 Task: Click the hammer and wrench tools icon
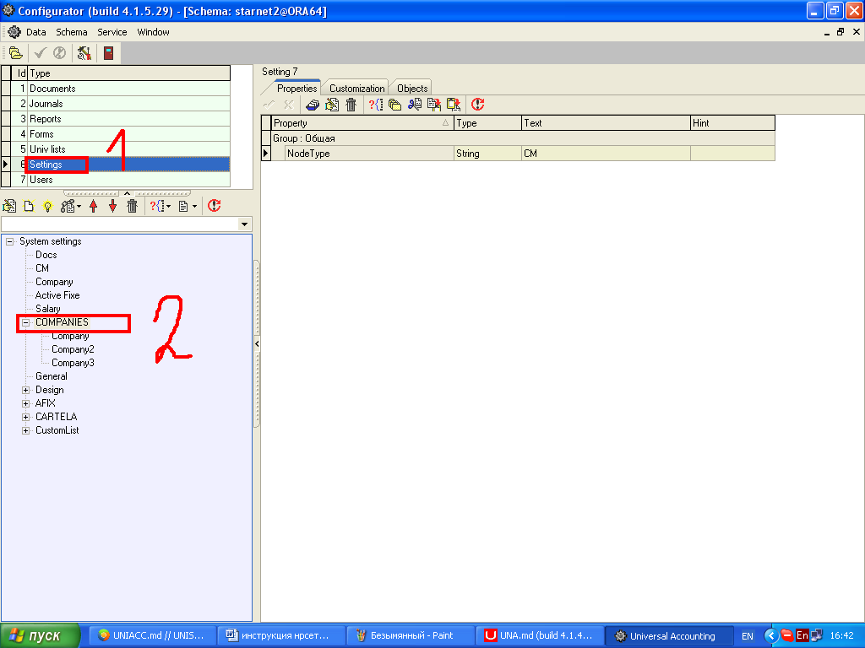(x=84, y=53)
